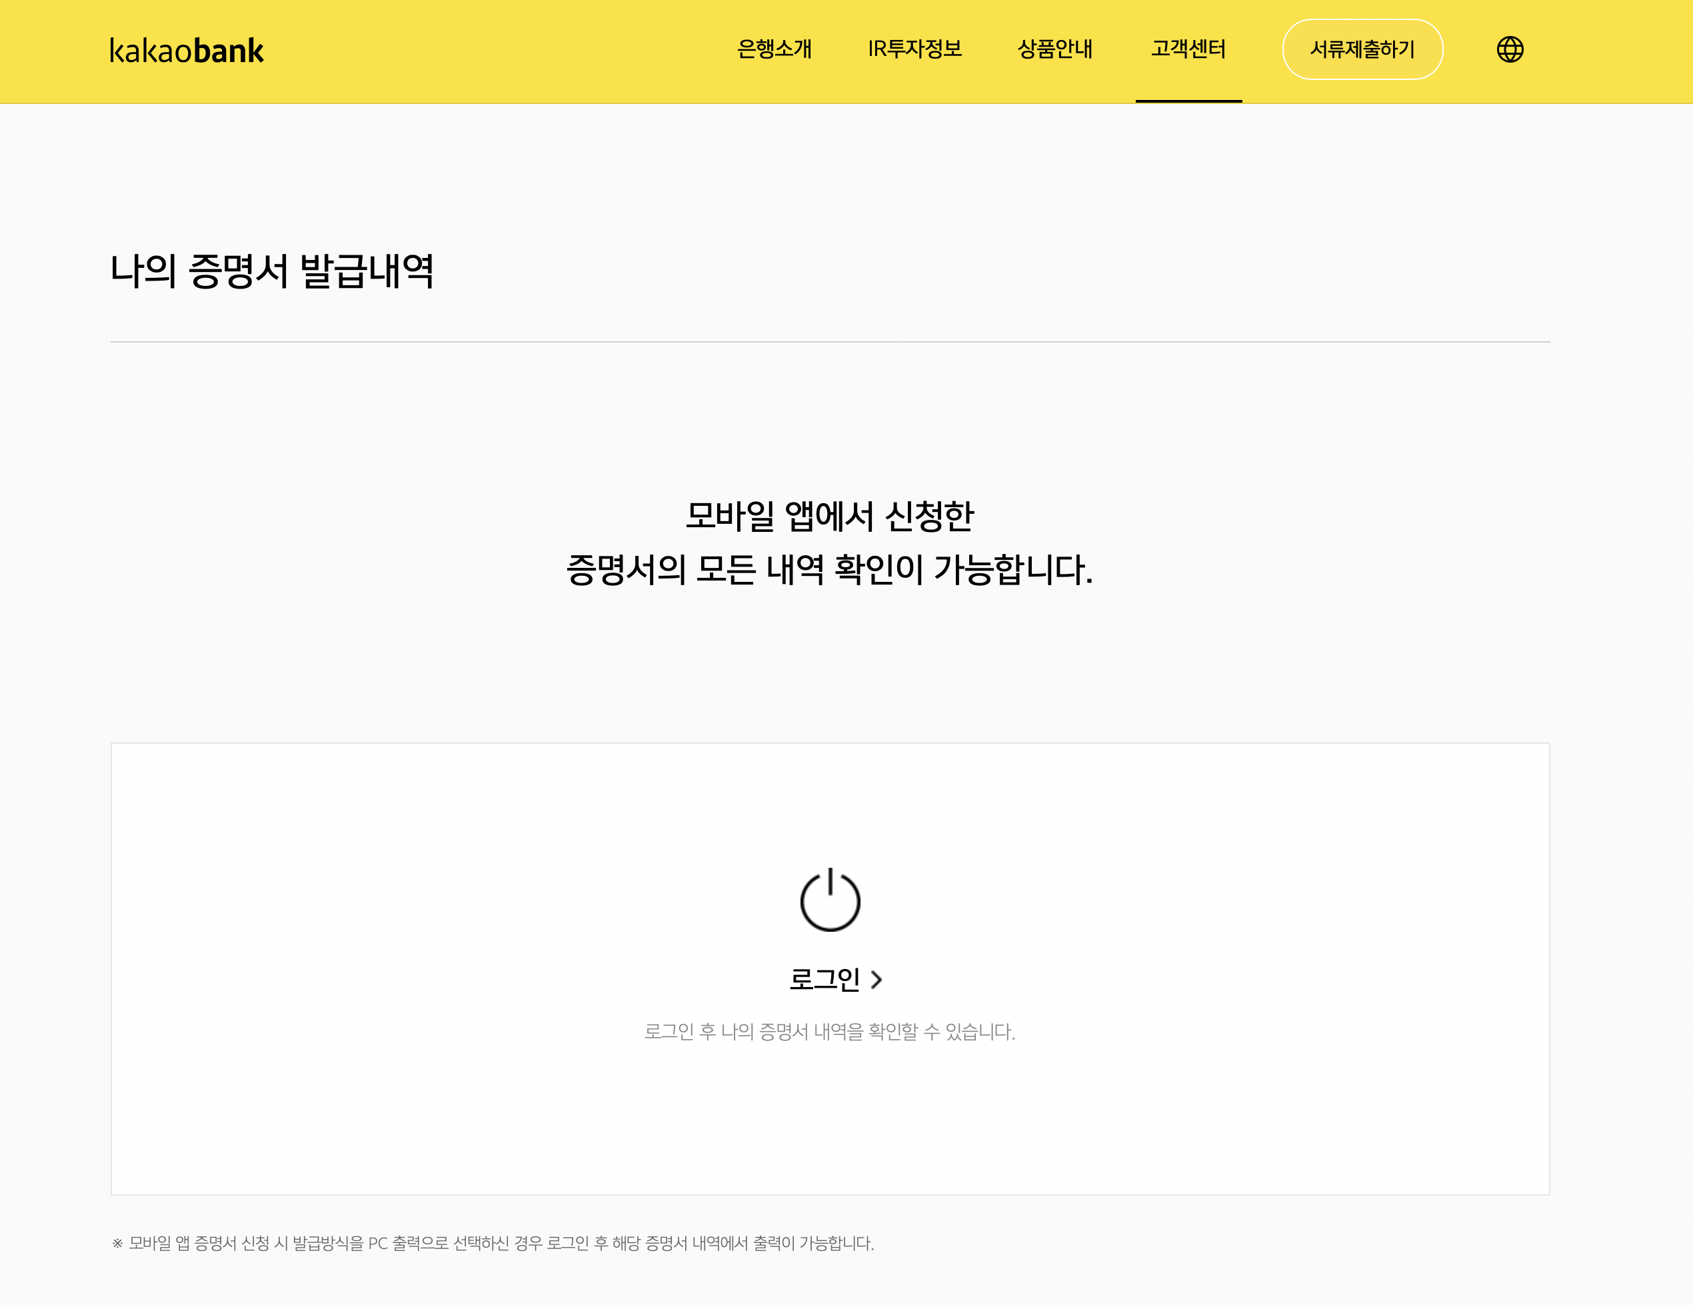Click the 모바일 앱에서 신청한 headline line
1693x1305 pixels.
pyautogui.click(x=829, y=516)
